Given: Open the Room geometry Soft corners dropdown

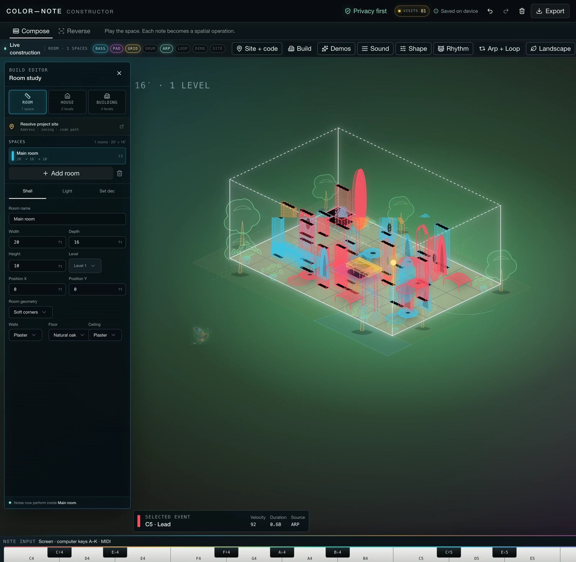Looking at the screenshot, I should 31,312.
